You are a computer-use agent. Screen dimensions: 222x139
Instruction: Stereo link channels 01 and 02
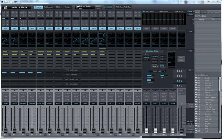click(10, 135)
